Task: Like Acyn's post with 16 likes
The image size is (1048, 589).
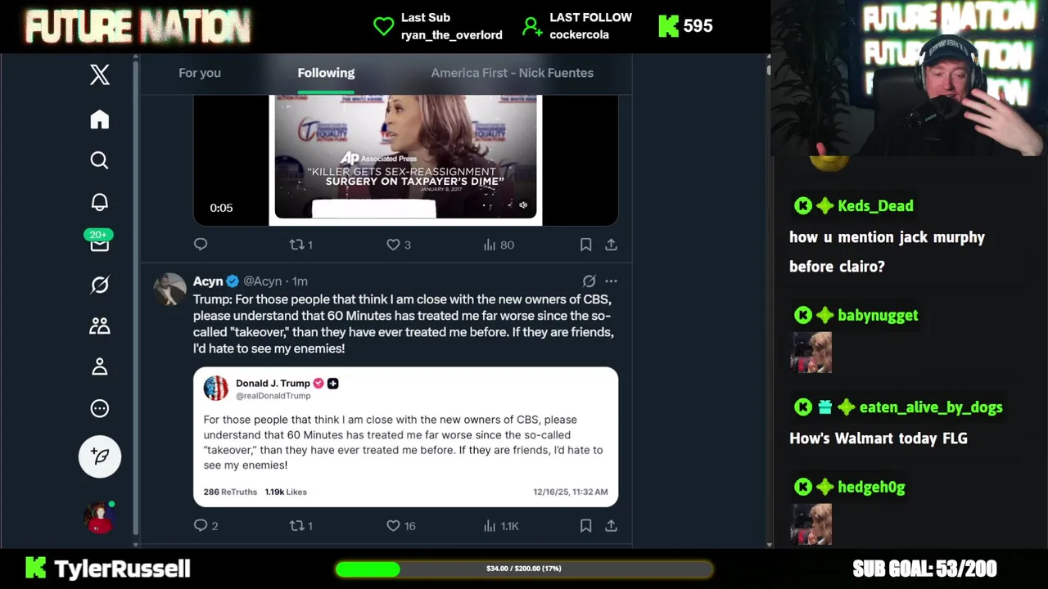Action: [401, 525]
